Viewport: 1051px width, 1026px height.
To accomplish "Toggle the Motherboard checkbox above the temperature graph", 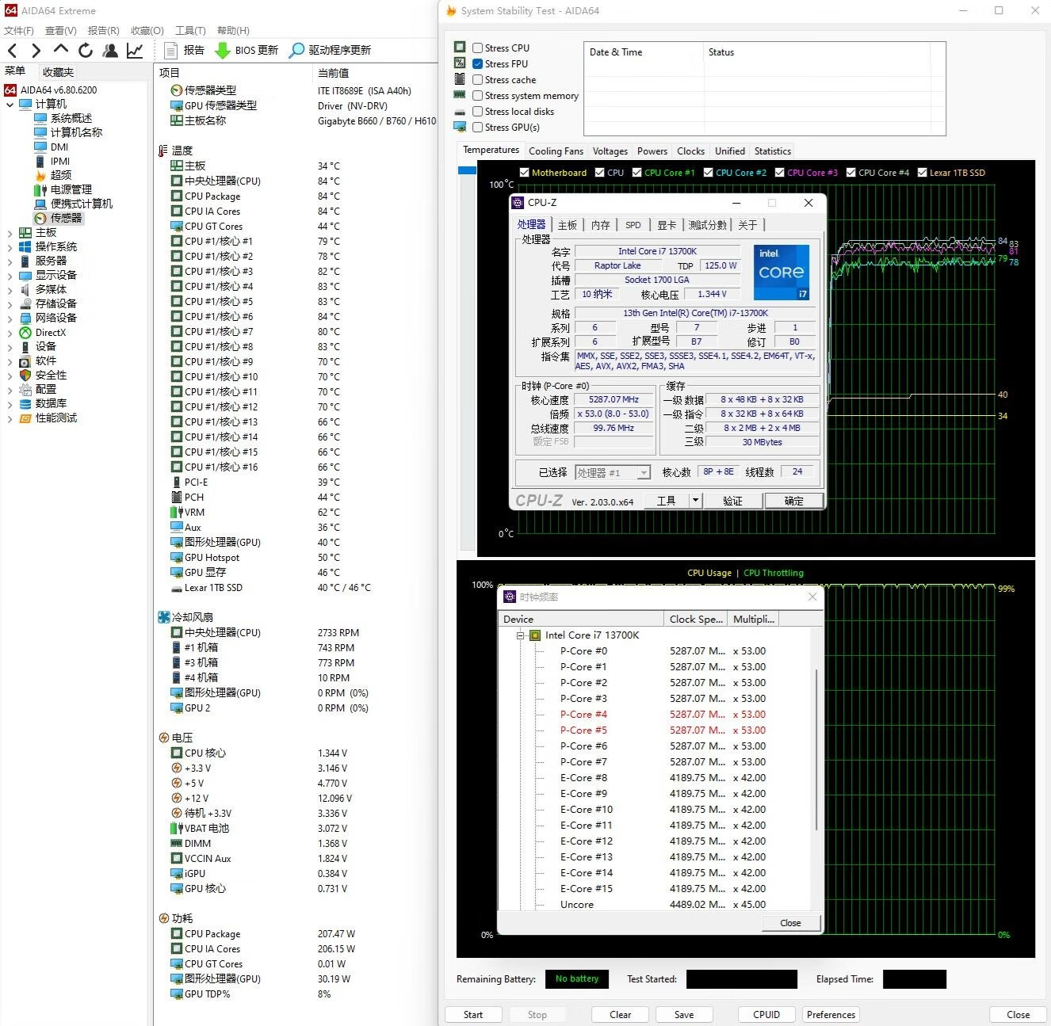I will point(524,172).
